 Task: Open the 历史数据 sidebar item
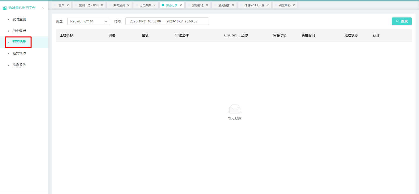click(x=19, y=31)
